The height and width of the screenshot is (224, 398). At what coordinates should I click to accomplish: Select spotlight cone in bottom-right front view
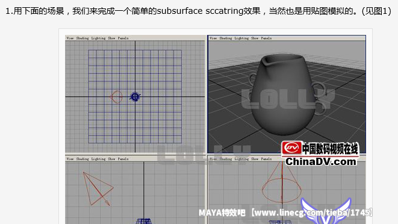click(282, 182)
